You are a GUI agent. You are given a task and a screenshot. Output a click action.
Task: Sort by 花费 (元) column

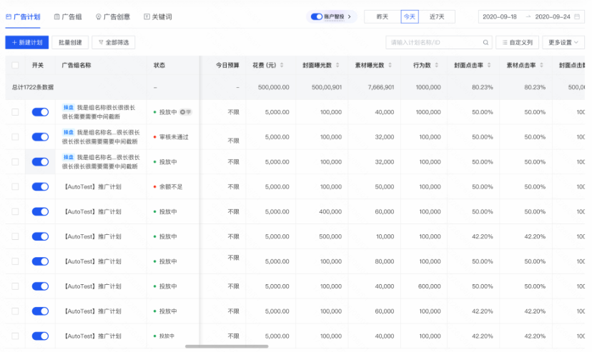[282, 65]
